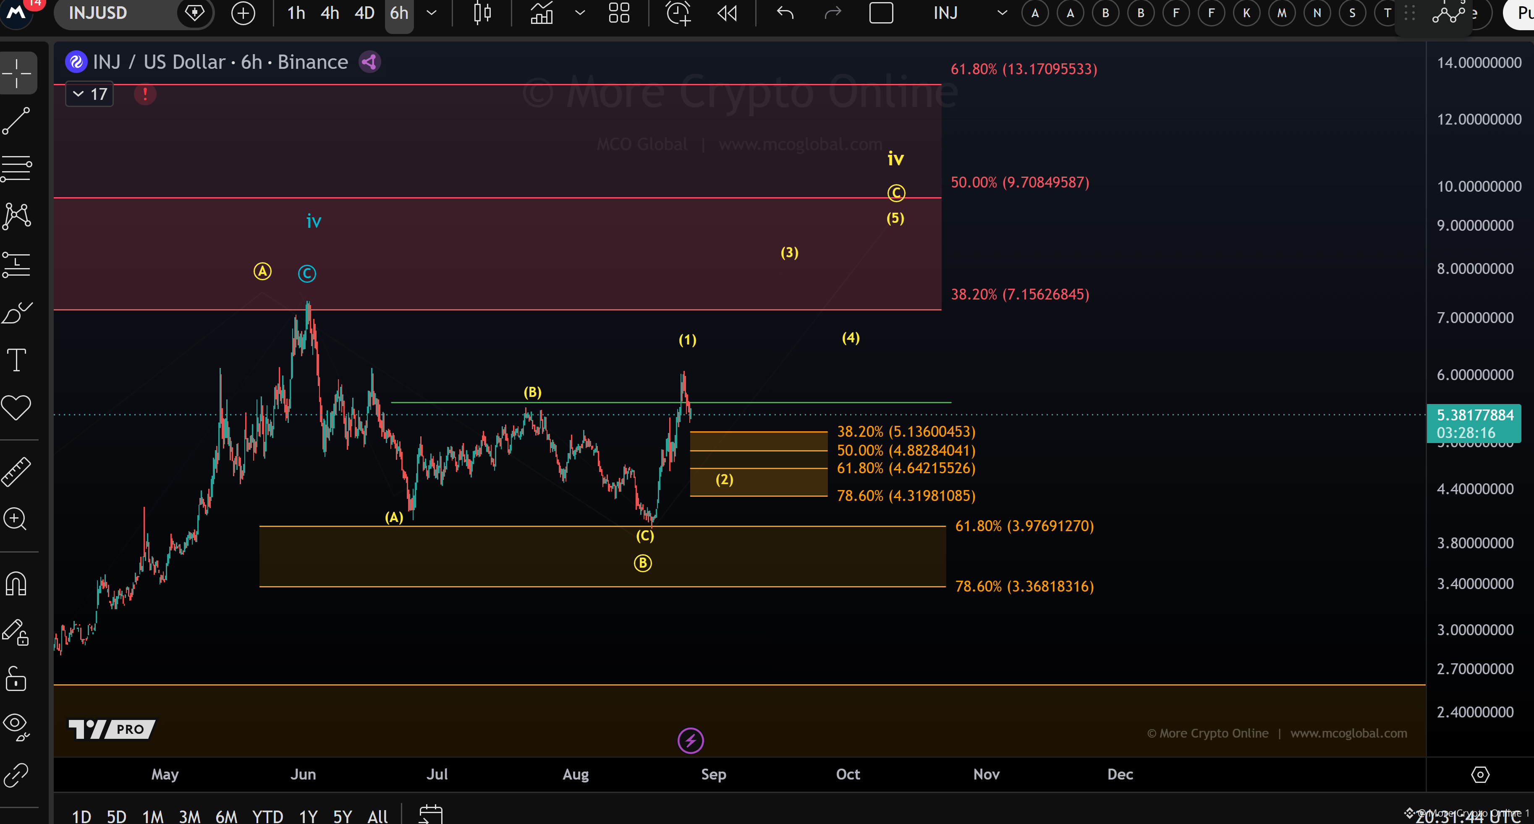
Task: Expand the time interval dropdown
Action: 432,13
